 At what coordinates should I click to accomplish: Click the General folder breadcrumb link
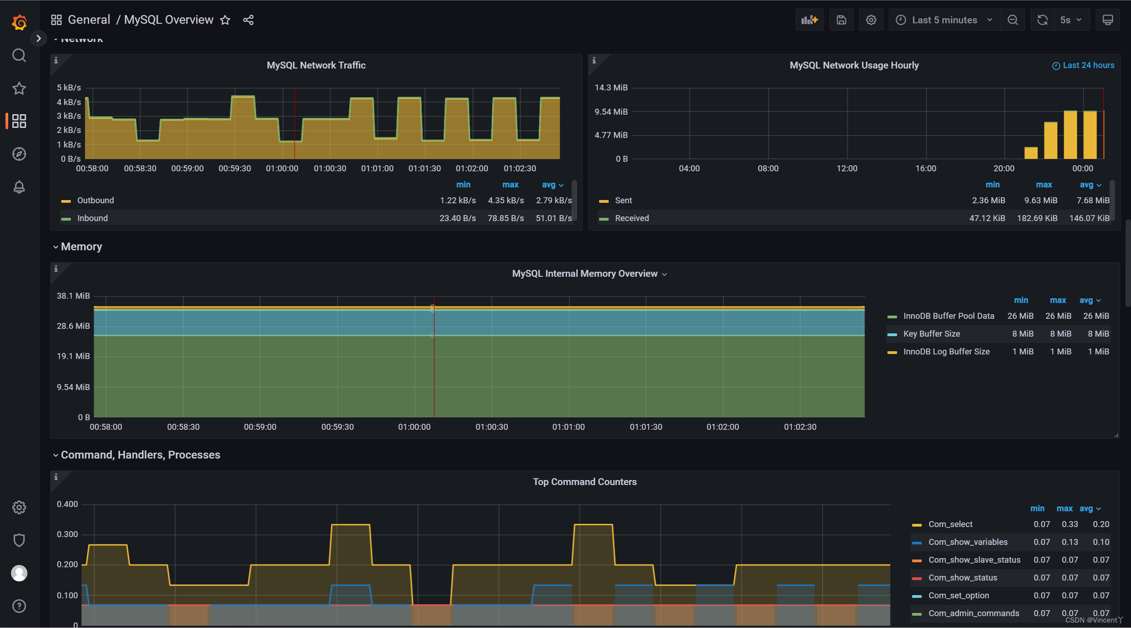(x=89, y=20)
